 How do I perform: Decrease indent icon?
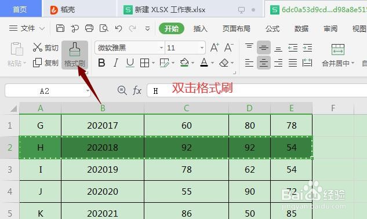(x=293, y=48)
